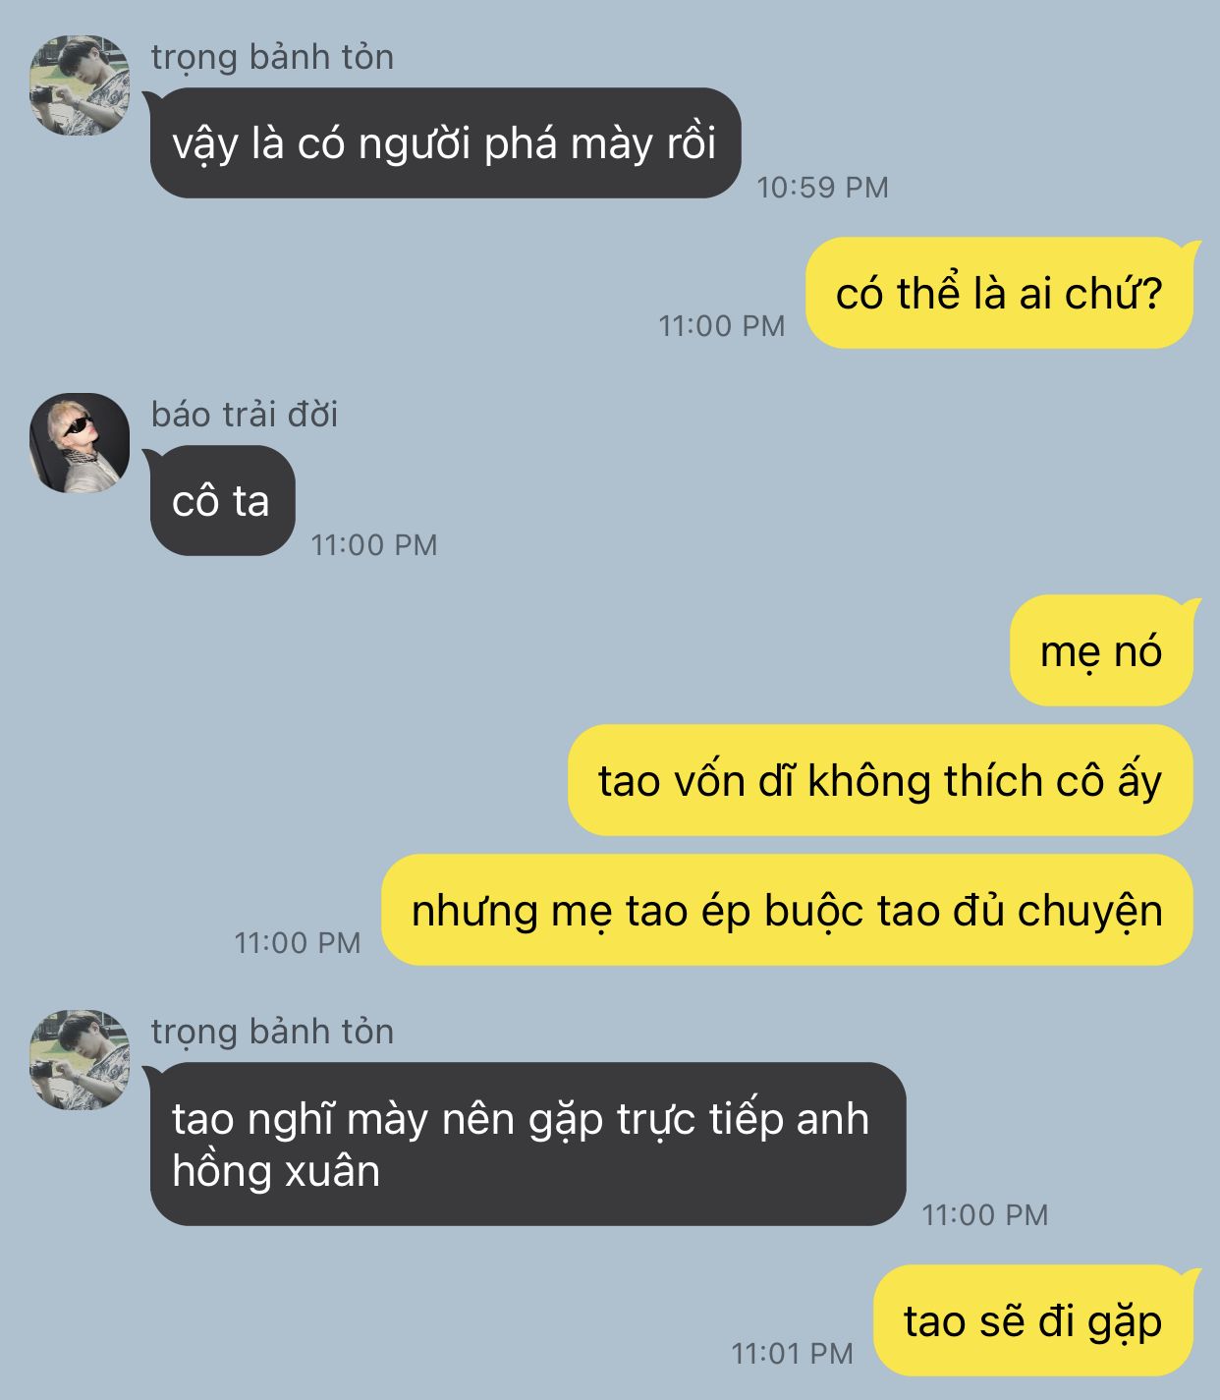Click the 10:59 PM timestamp
This screenshot has height=1400, width=1220.
coord(822,187)
